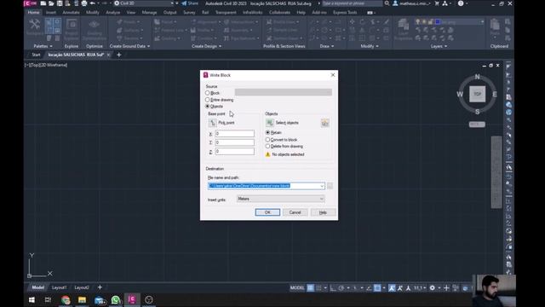Expand the File name and path dropdown

[x=322, y=186]
